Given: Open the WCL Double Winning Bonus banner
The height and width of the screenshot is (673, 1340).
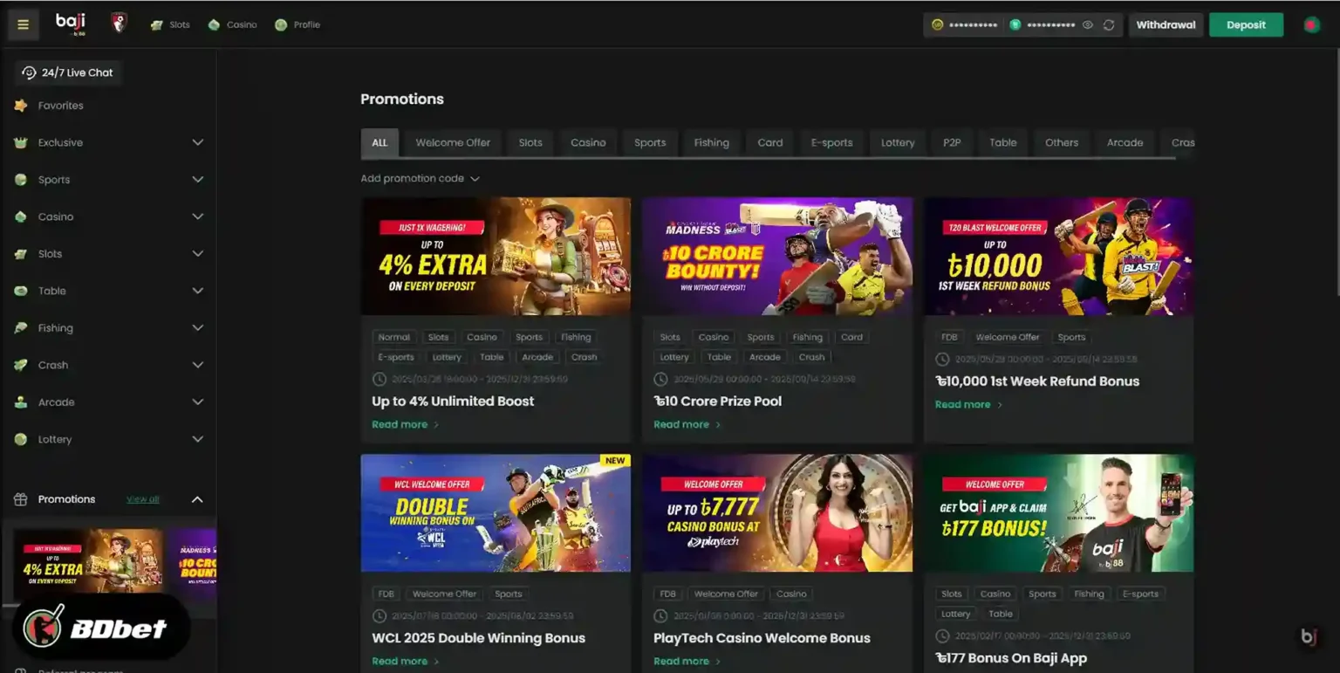Looking at the screenshot, I should point(496,512).
